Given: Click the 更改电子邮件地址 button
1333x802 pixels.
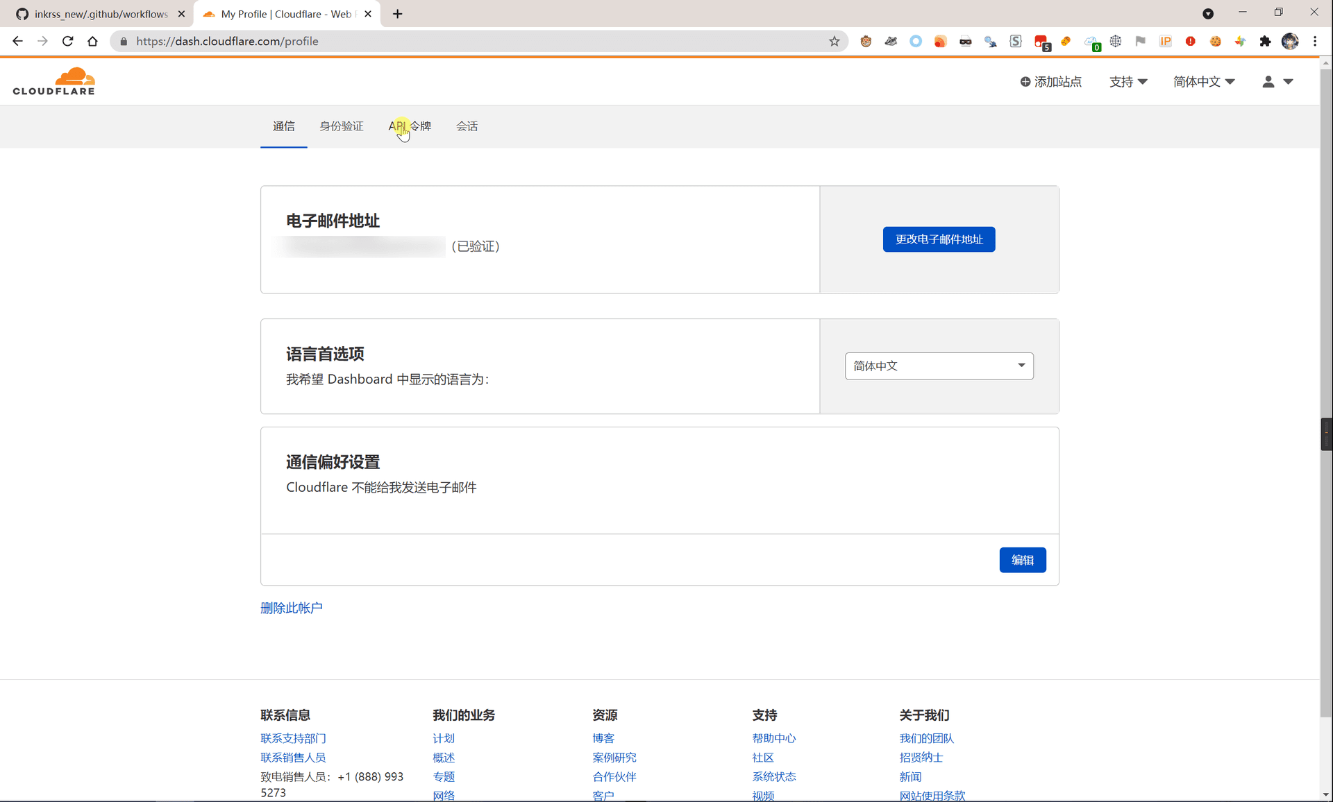Looking at the screenshot, I should (939, 239).
